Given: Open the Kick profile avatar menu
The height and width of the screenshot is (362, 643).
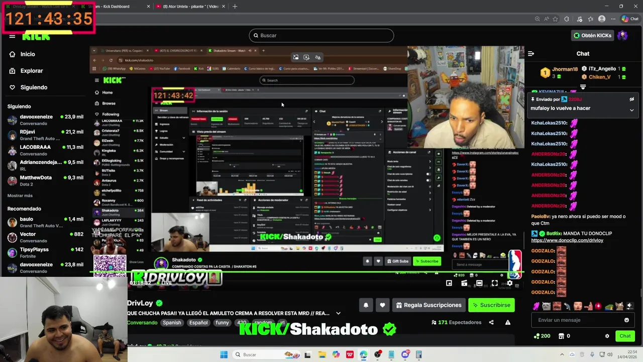Looking at the screenshot, I should tap(622, 36).
